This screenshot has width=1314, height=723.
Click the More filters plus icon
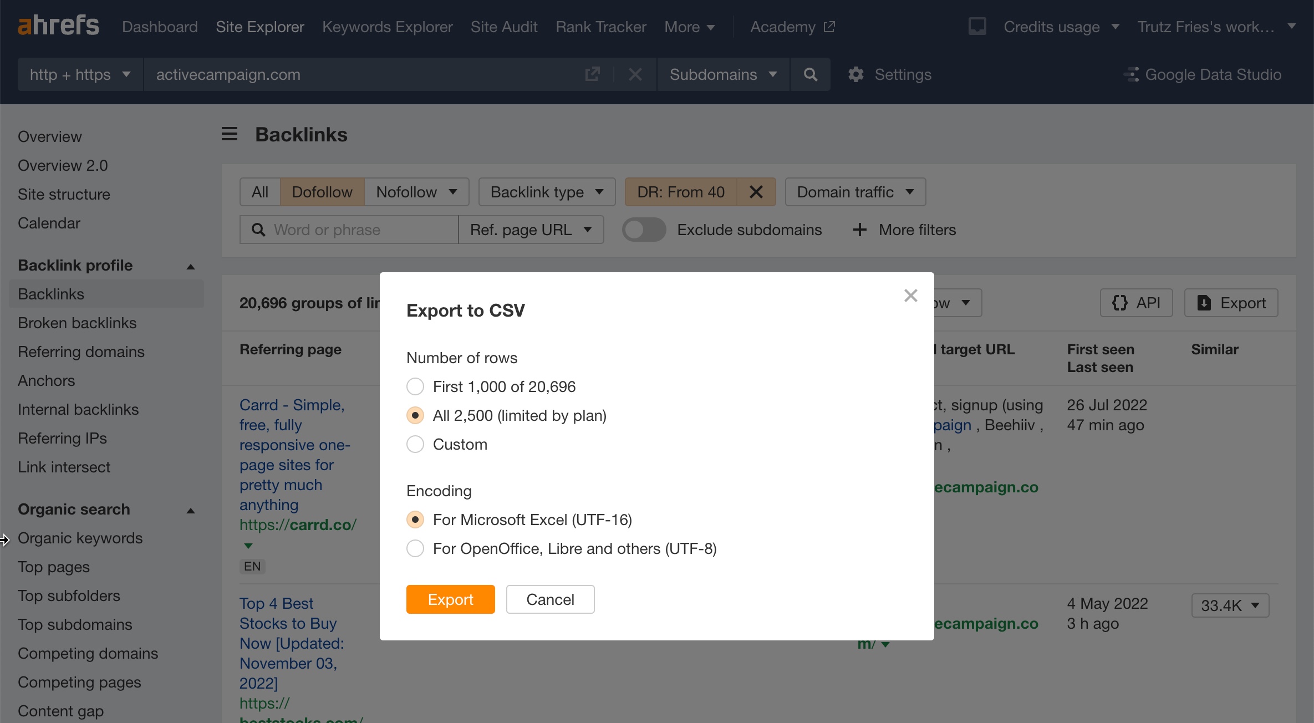tap(859, 230)
